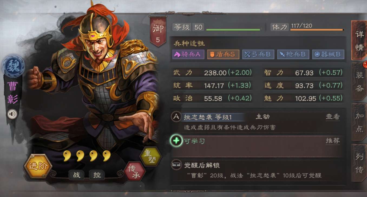This screenshot has height=197, width=367.
Task: Click the orange 体力 stamina bar
Action: [317, 30]
